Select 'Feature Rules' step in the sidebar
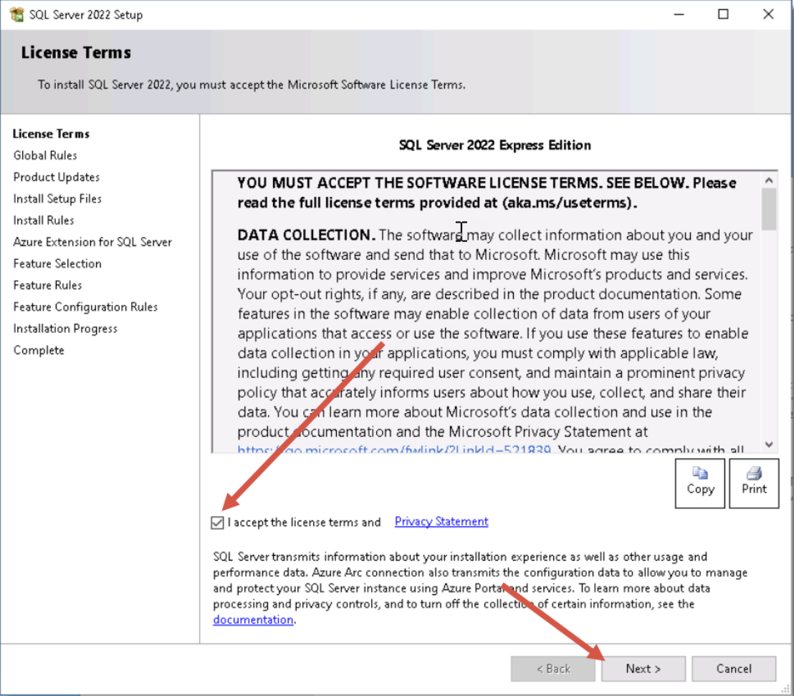Viewport: 794px width, 696px height. click(47, 285)
